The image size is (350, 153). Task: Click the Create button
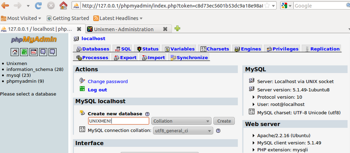224,121
